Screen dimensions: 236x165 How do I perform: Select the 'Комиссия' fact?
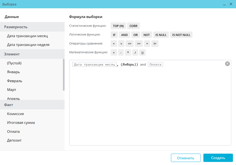(15, 114)
